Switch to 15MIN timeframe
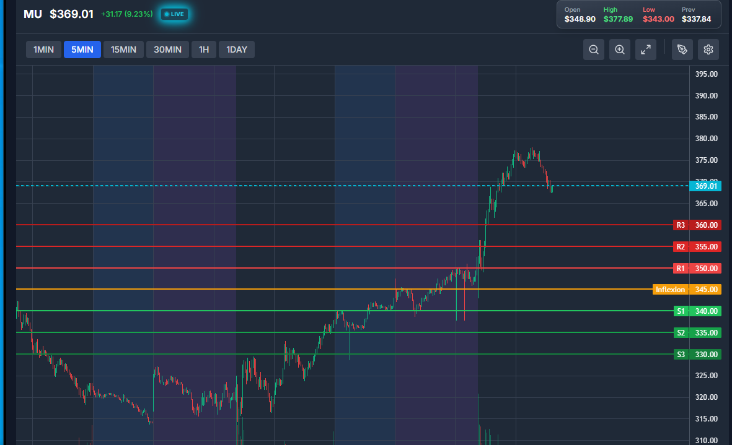This screenshot has width=732, height=445. tap(123, 50)
